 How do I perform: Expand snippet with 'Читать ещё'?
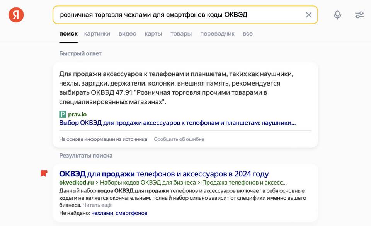click(x=97, y=205)
